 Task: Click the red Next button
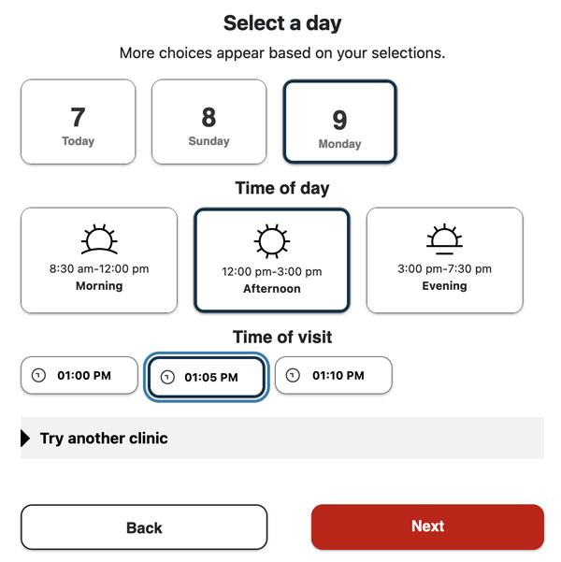pyautogui.click(x=427, y=526)
